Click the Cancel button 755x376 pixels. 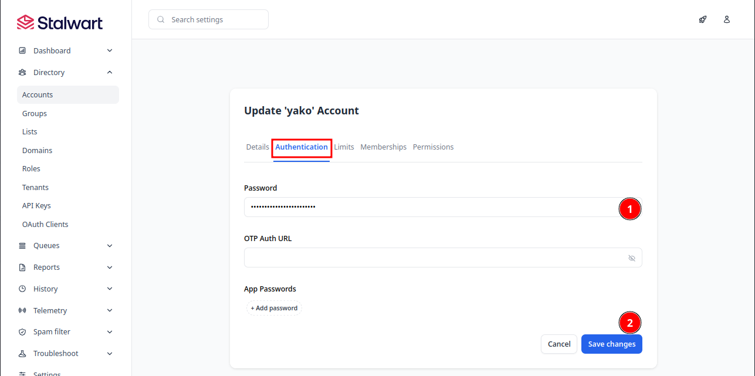[558, 344]
